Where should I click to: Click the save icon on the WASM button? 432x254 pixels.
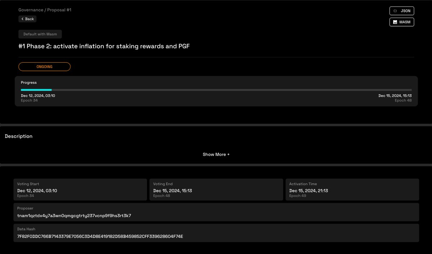395,22
